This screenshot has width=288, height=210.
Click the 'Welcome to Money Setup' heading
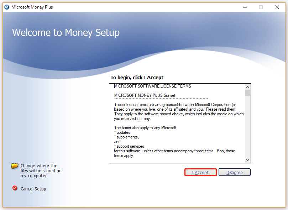click(66, 33)
